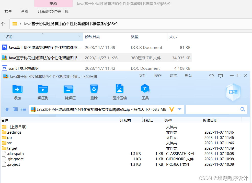Screen dimensions: 252x183
Task: Click the 解压到 (Extract to) icon
Action: pos(43,89)
